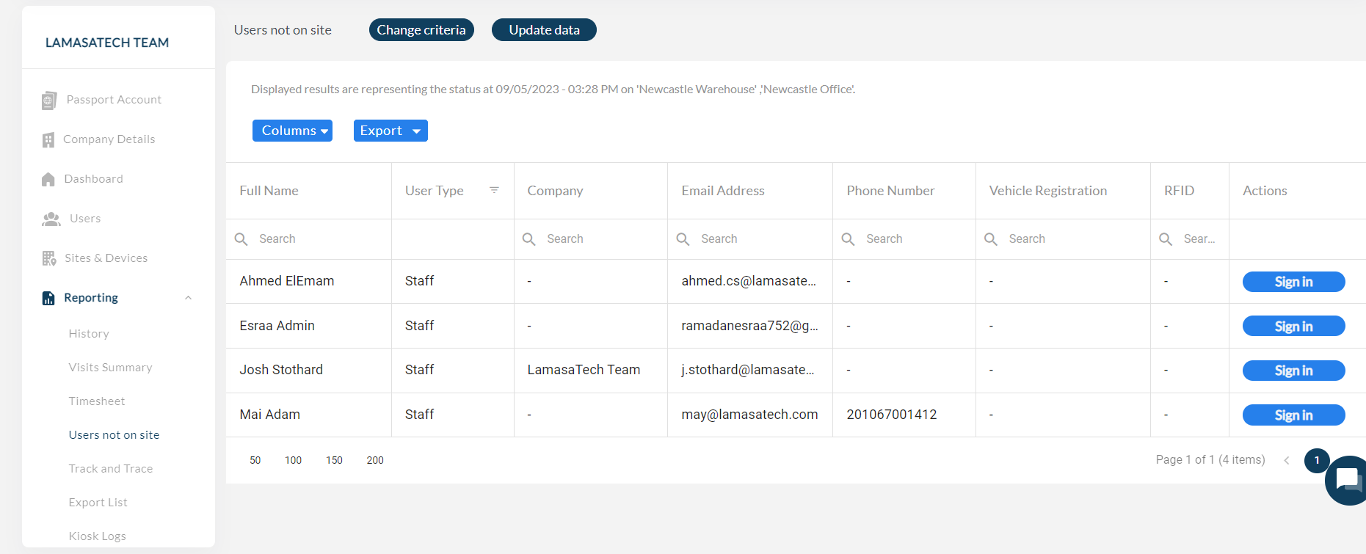Click the Reporting chart icon
This screenshot has height=554, width=1366.
[x=48, y=298]
